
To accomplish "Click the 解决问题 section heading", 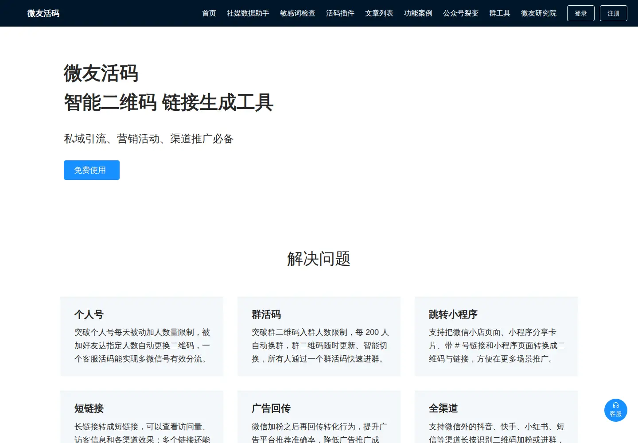I will point(319,259).
